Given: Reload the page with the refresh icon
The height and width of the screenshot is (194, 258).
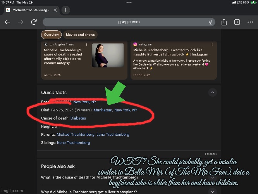Looking at the screenshot, I should 34,22.
